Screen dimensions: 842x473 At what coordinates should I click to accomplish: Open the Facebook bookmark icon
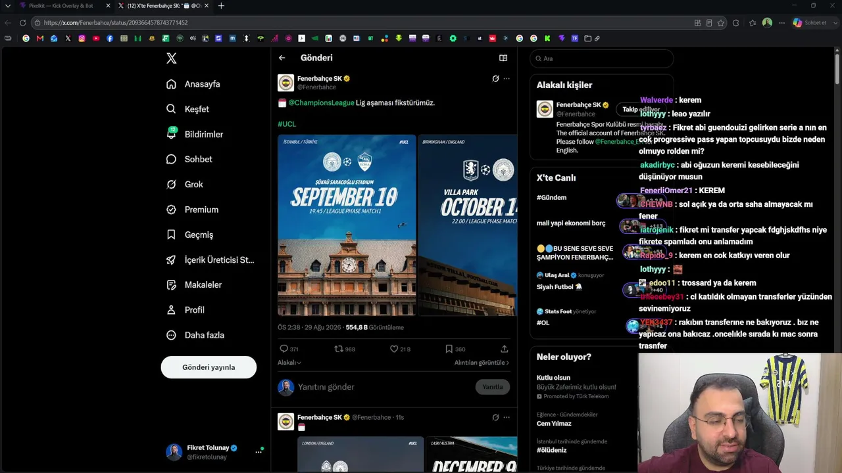pyautogui.click(x=110, y=39)
